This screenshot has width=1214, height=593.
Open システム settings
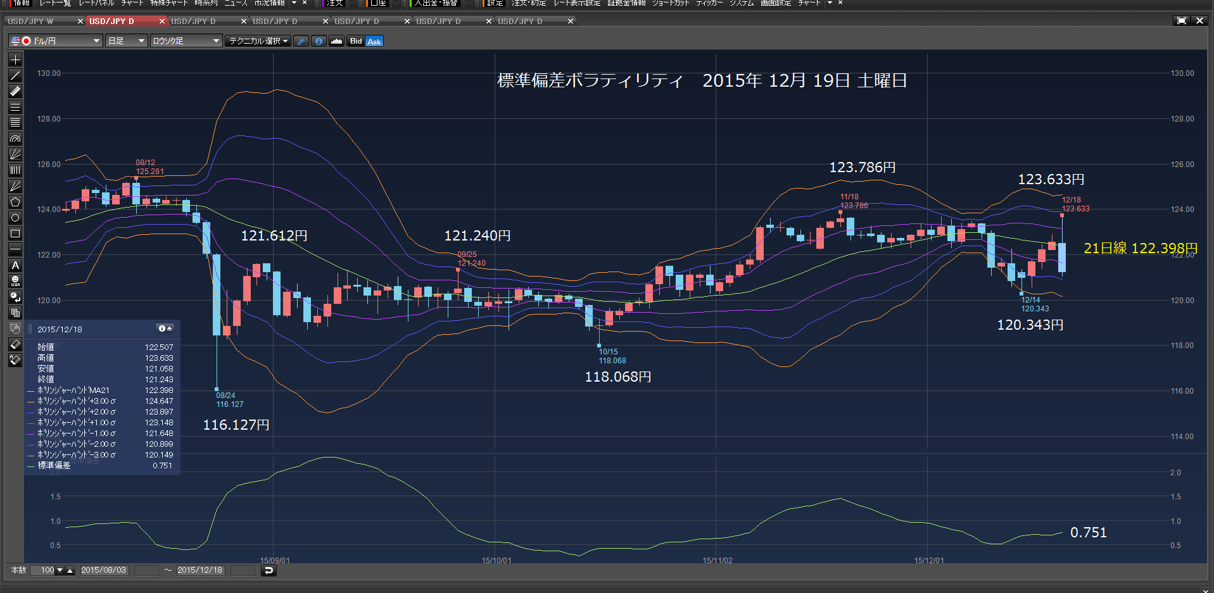coord(742,3)
